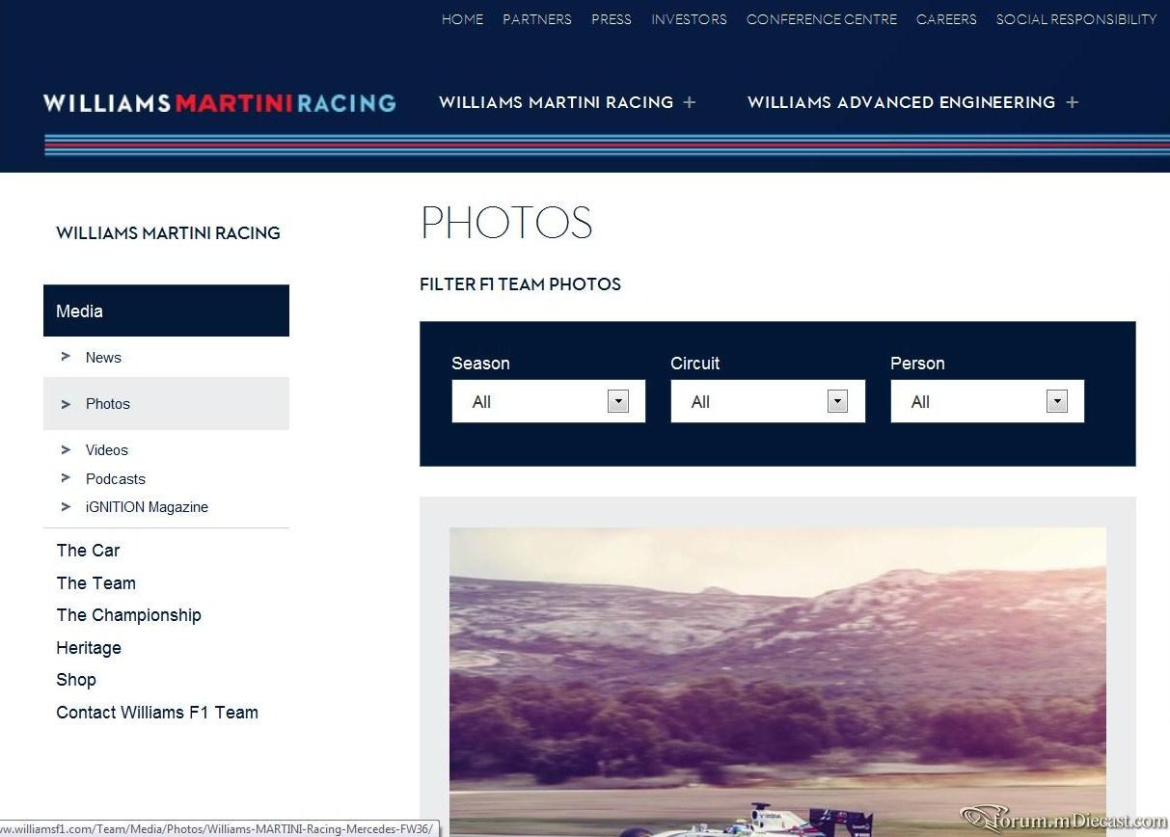Open the Press page
The width and height of the screenshot is (1170, 837).
coord(612,19)
